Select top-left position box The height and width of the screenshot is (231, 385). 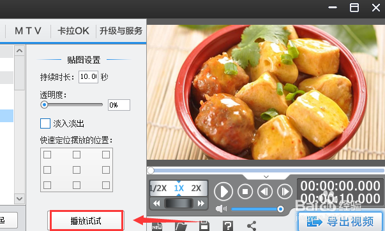[x=47, y=155]
